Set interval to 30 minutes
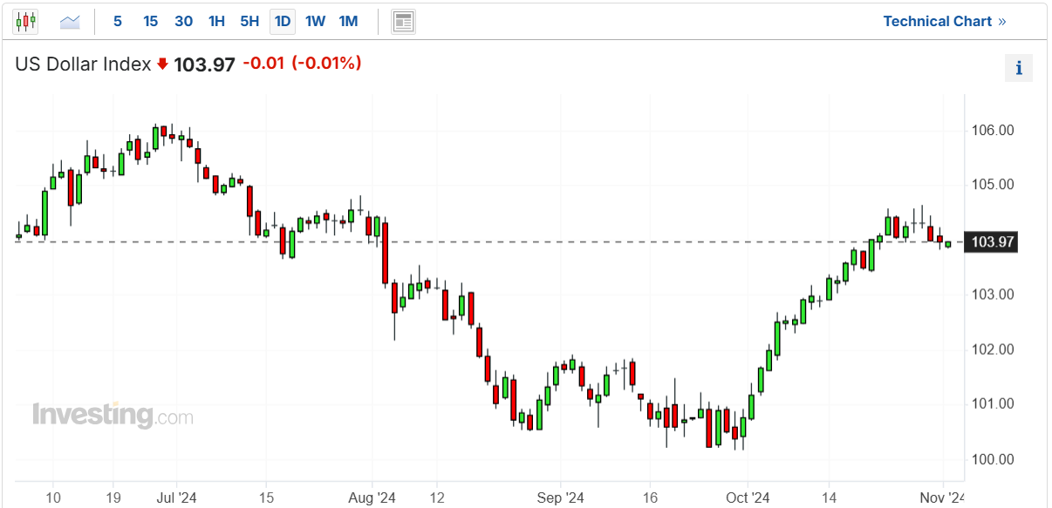This screenshot has width=1052, height=508. click(183, 22)
